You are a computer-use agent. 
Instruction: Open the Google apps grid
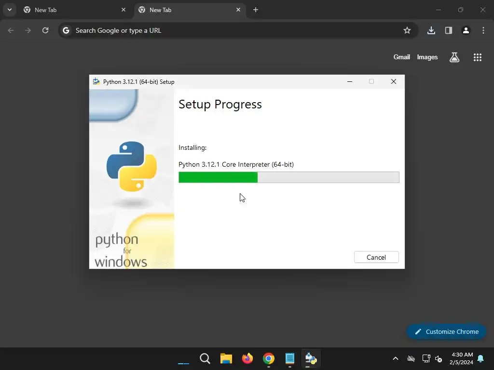pos(478,57)
